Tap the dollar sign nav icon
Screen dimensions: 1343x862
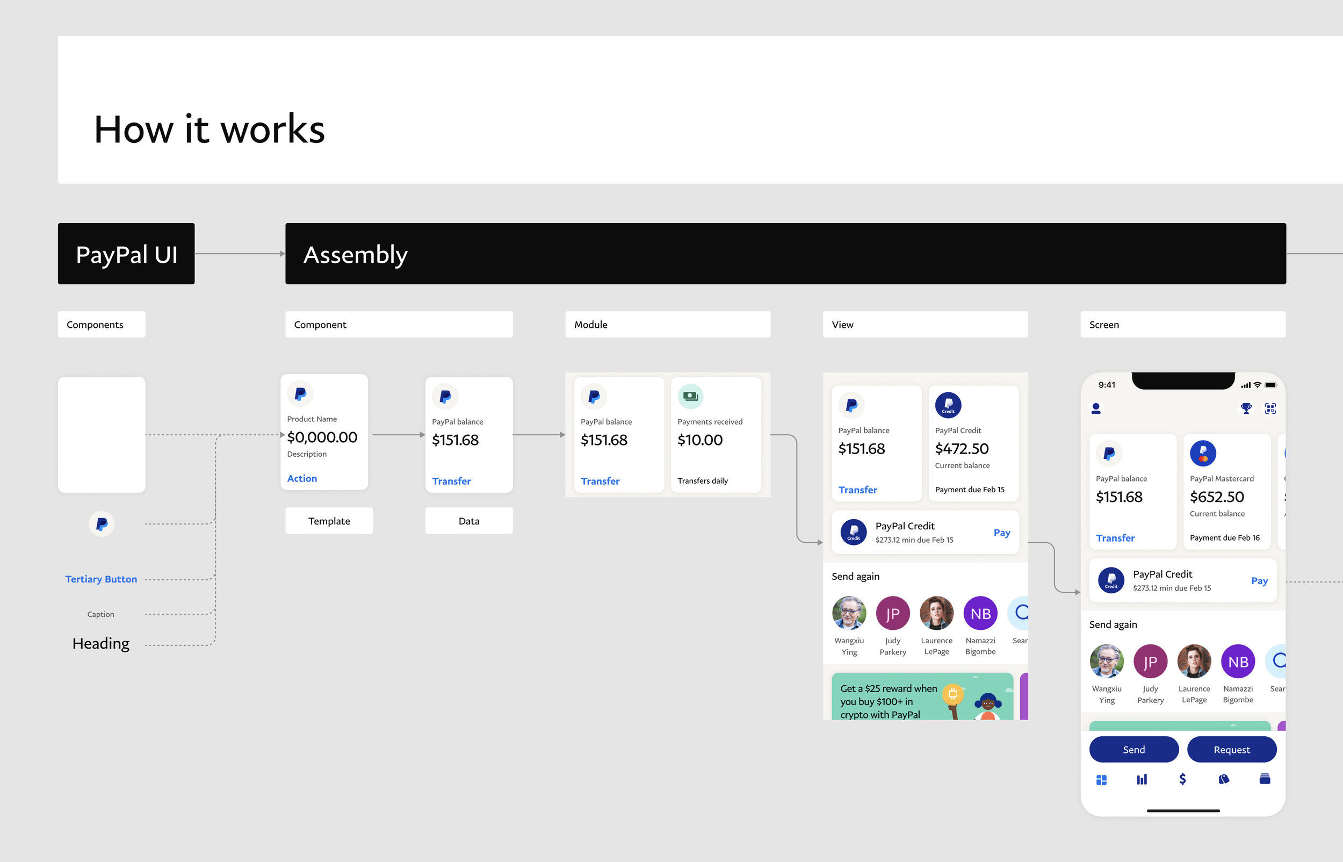(1182, 779)
